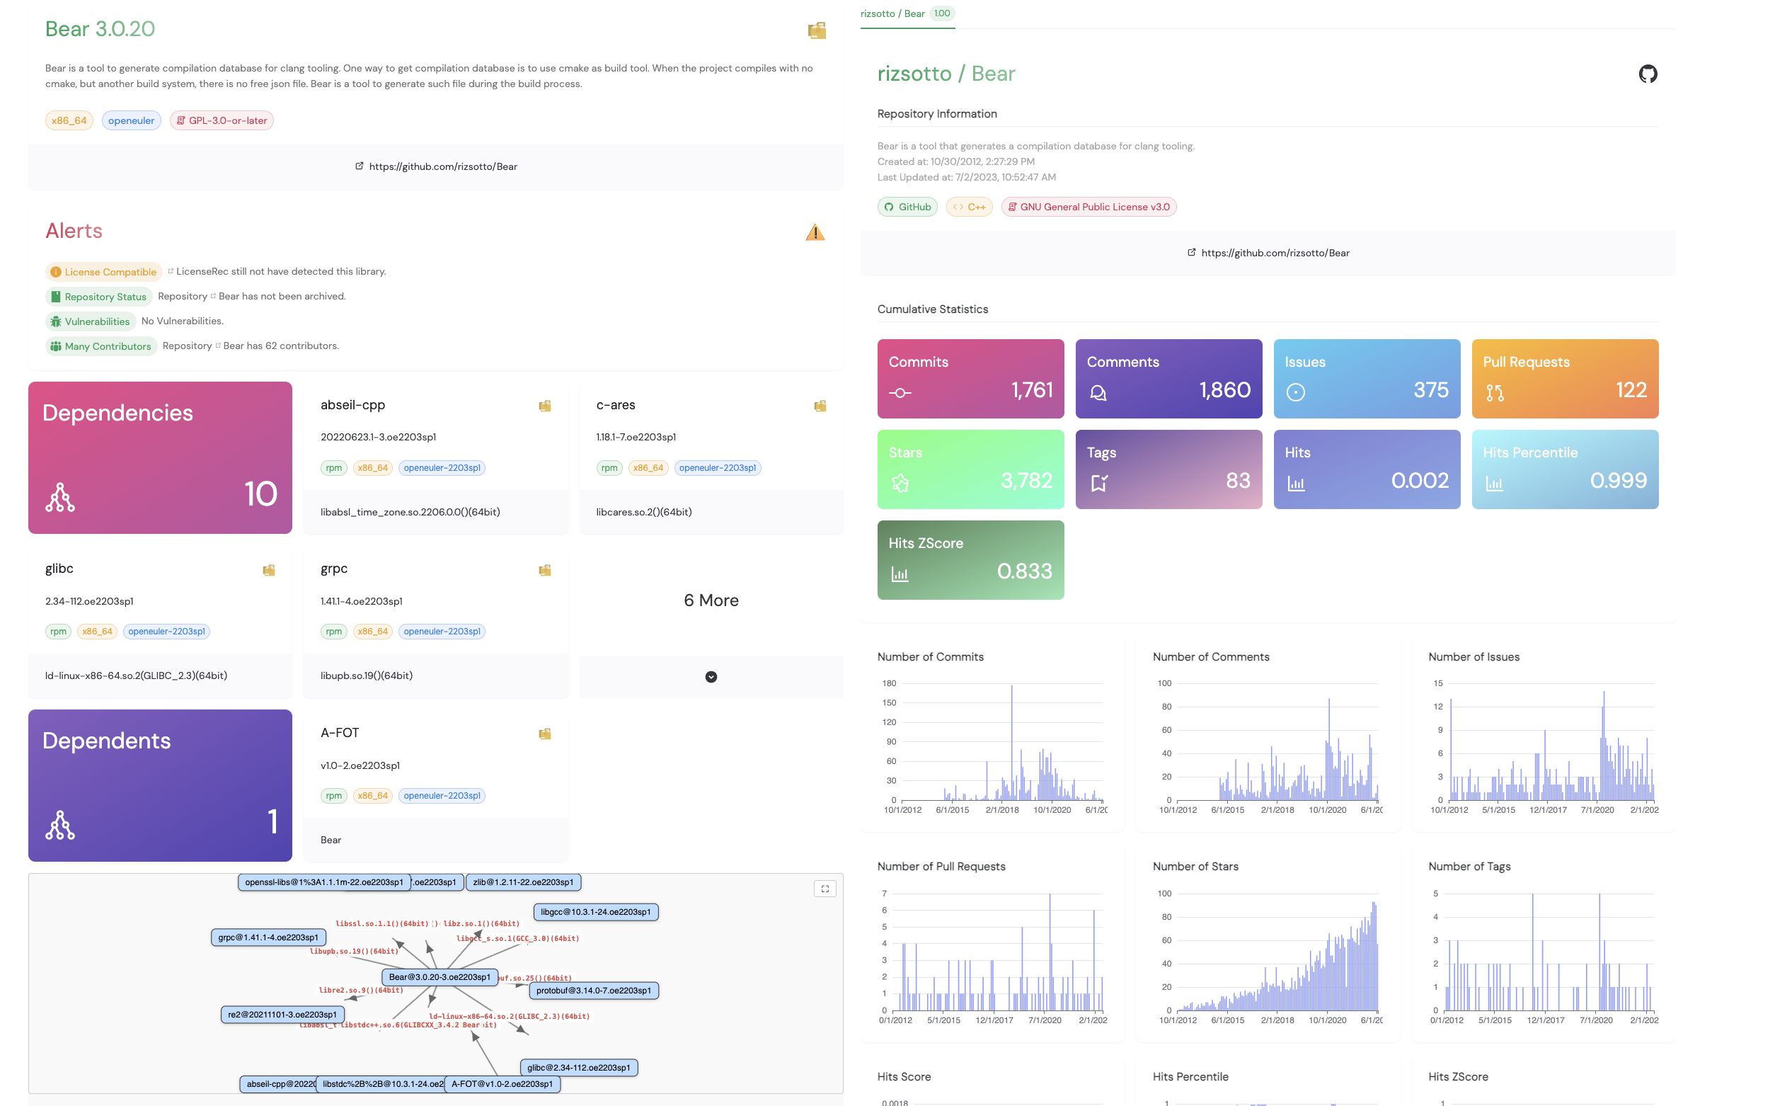Select the glibc@2.34-112 graph node

pos(578,1068)
